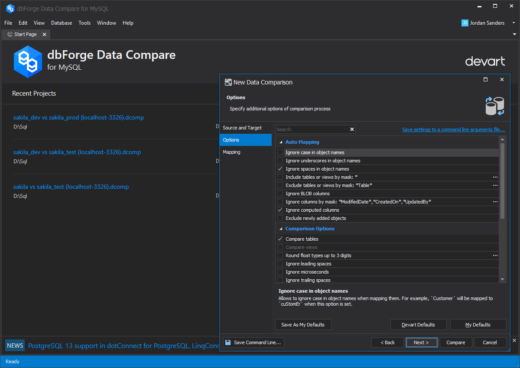Click My Defaults button
Image resolution: width=520 pixels, height=368 pixels.
(x=478, y=325)
